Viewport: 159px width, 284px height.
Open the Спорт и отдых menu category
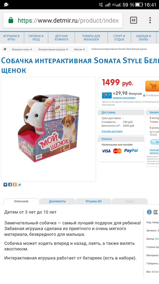click(119, 38)
